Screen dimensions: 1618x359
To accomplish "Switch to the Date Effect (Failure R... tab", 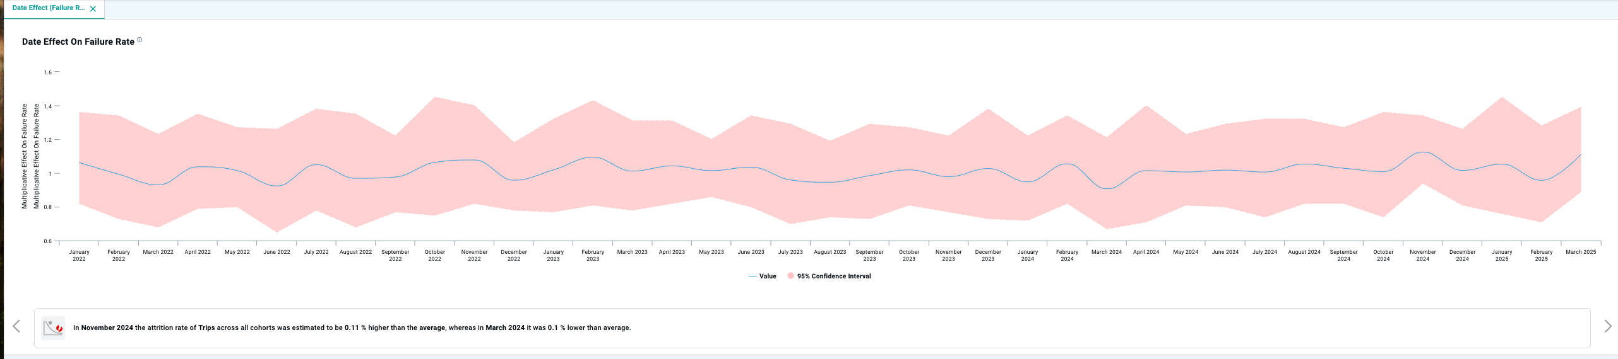I will (48, 8).
